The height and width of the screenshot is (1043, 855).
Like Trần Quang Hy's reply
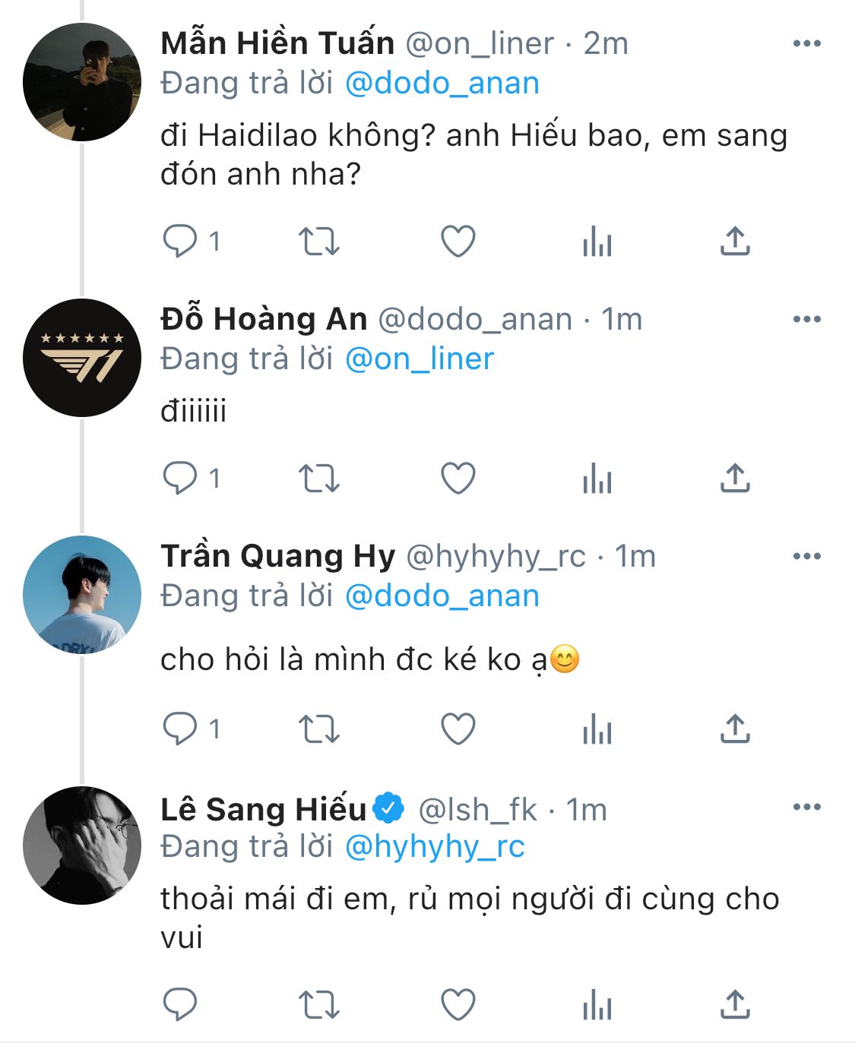point(458,730)
